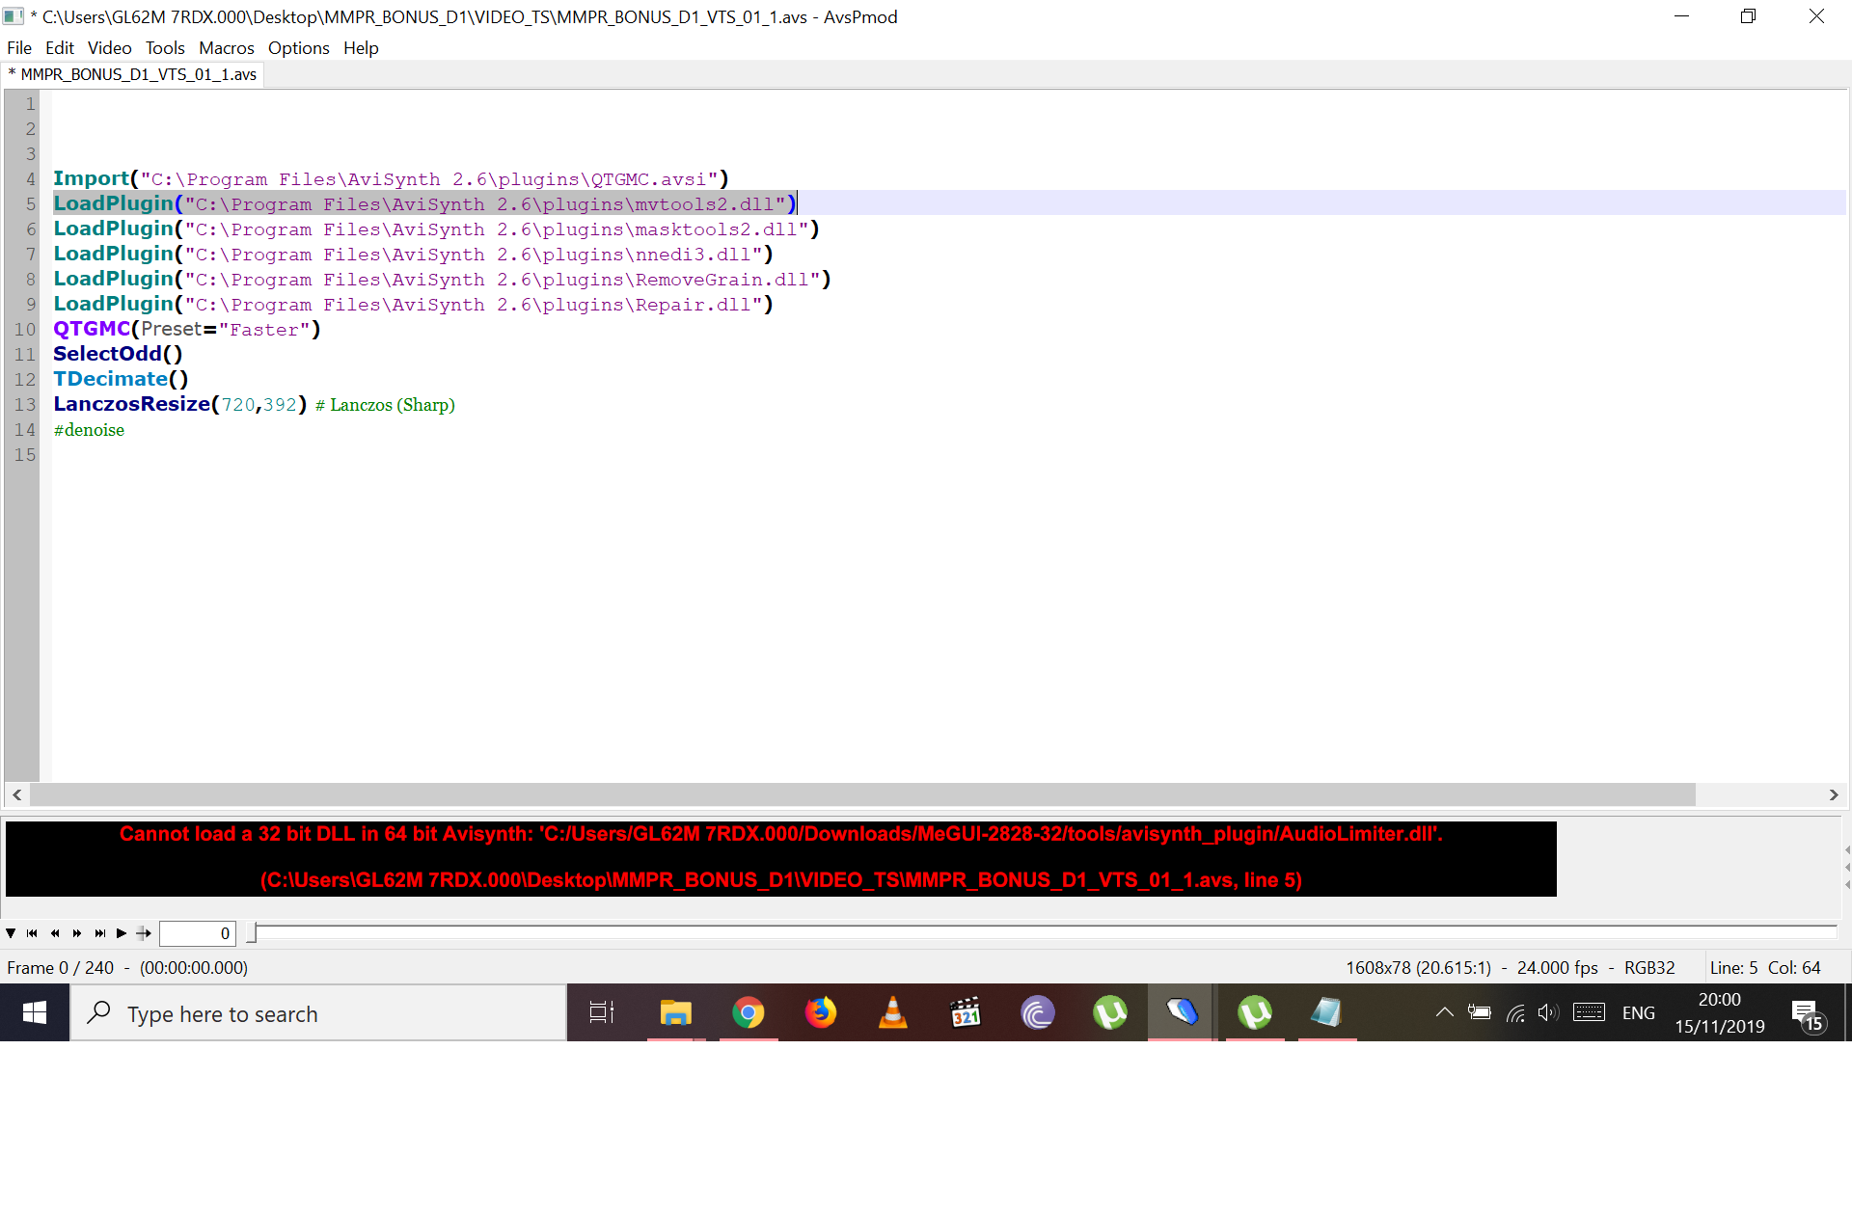
Task: Jump to first frame button
Action: [32, 933]
